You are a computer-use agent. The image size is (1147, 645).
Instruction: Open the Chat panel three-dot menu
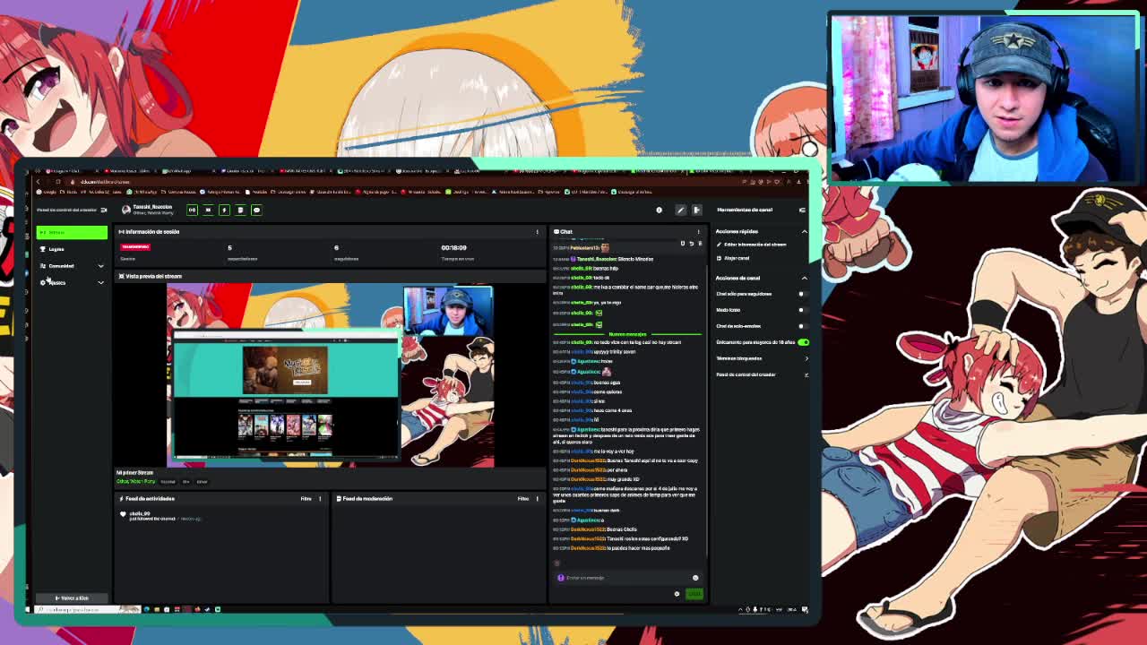(699, 232)
